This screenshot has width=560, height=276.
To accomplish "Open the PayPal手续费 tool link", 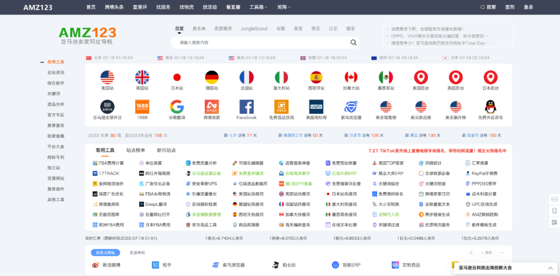I will point(482,174).
